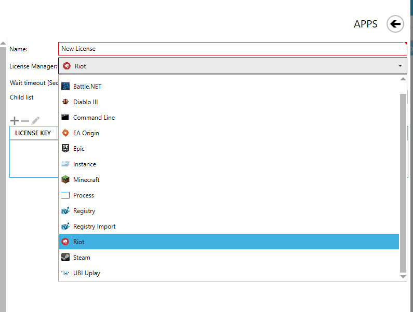The image size is (413, 312).
Task: Select the highlighted Riot entry
Action: [229, 242]
